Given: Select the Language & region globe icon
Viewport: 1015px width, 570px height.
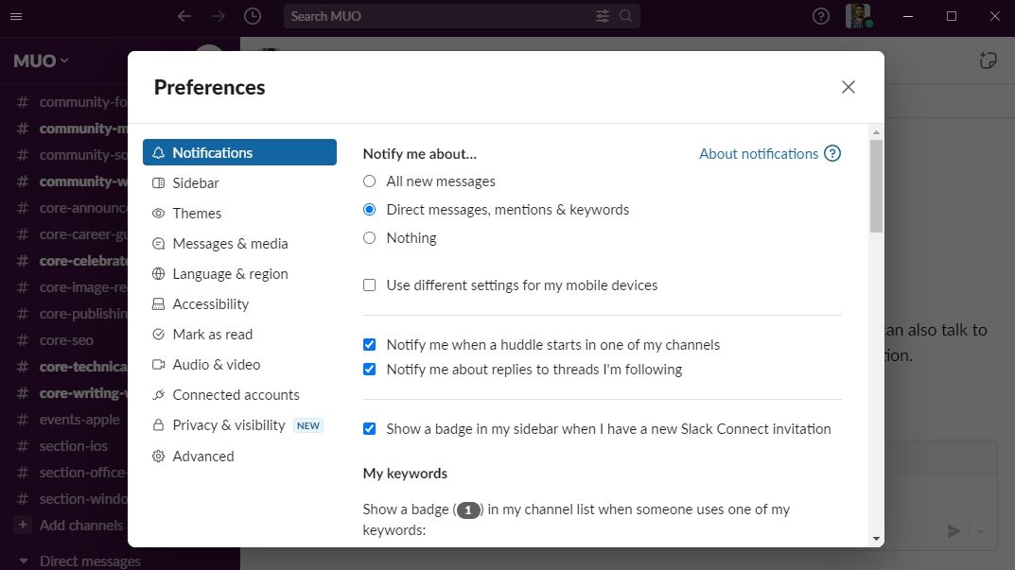Looking at the screenshot, I should coord(160,273).
